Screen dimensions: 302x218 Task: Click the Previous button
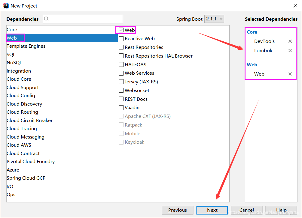pos(177,210)
